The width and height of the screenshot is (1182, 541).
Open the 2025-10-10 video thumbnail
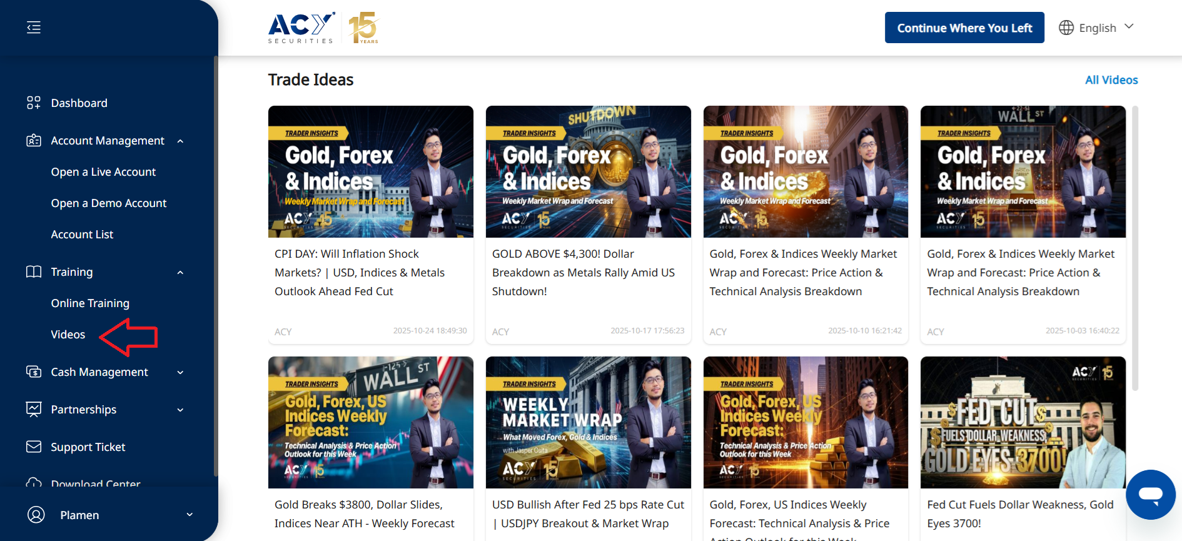[x=806, y=171]
